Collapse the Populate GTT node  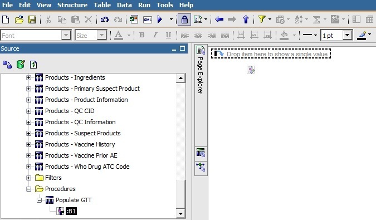[x=39, y=200]
